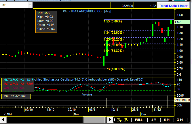
Task: Click the 1.60 price axis label
Action: (180, 15)
